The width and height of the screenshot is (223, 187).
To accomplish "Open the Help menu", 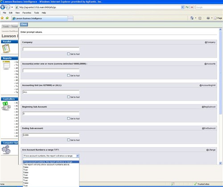I will [44, 13].
